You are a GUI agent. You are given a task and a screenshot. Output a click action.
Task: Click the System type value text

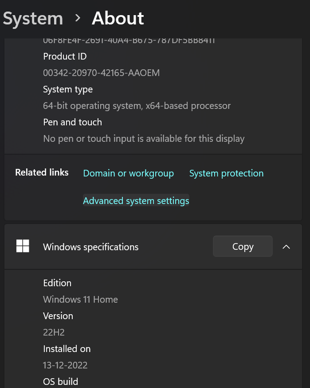pos(137,106)
